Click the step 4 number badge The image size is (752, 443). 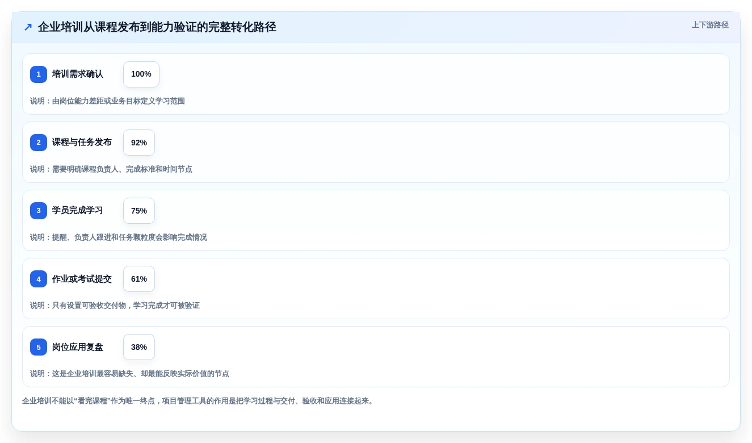click(39, 279)
